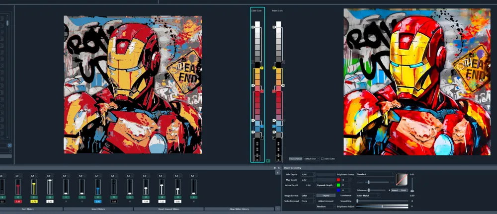
Task: Click the stepper above the yellow slider
Action: click(x=34, y=175)
